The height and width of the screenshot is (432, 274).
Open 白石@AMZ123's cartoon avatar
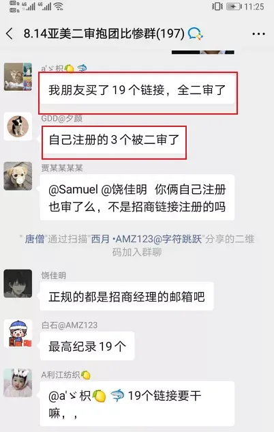click(18, 333)
